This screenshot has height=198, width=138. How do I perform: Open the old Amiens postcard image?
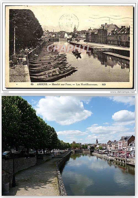[x=69, y=47]
